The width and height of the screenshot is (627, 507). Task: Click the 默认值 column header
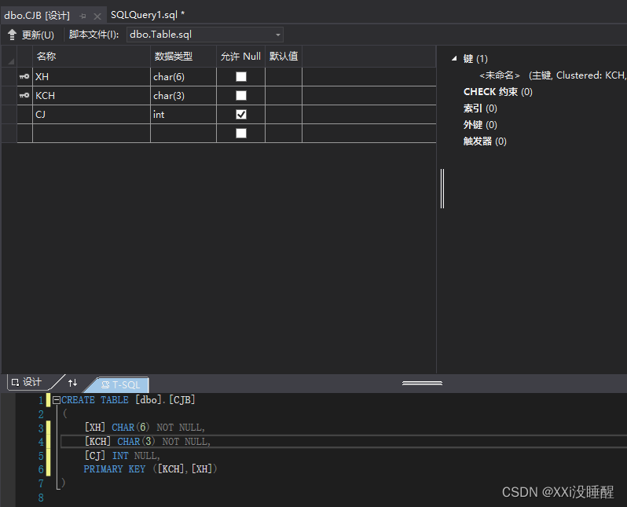[x=284, y=57]
